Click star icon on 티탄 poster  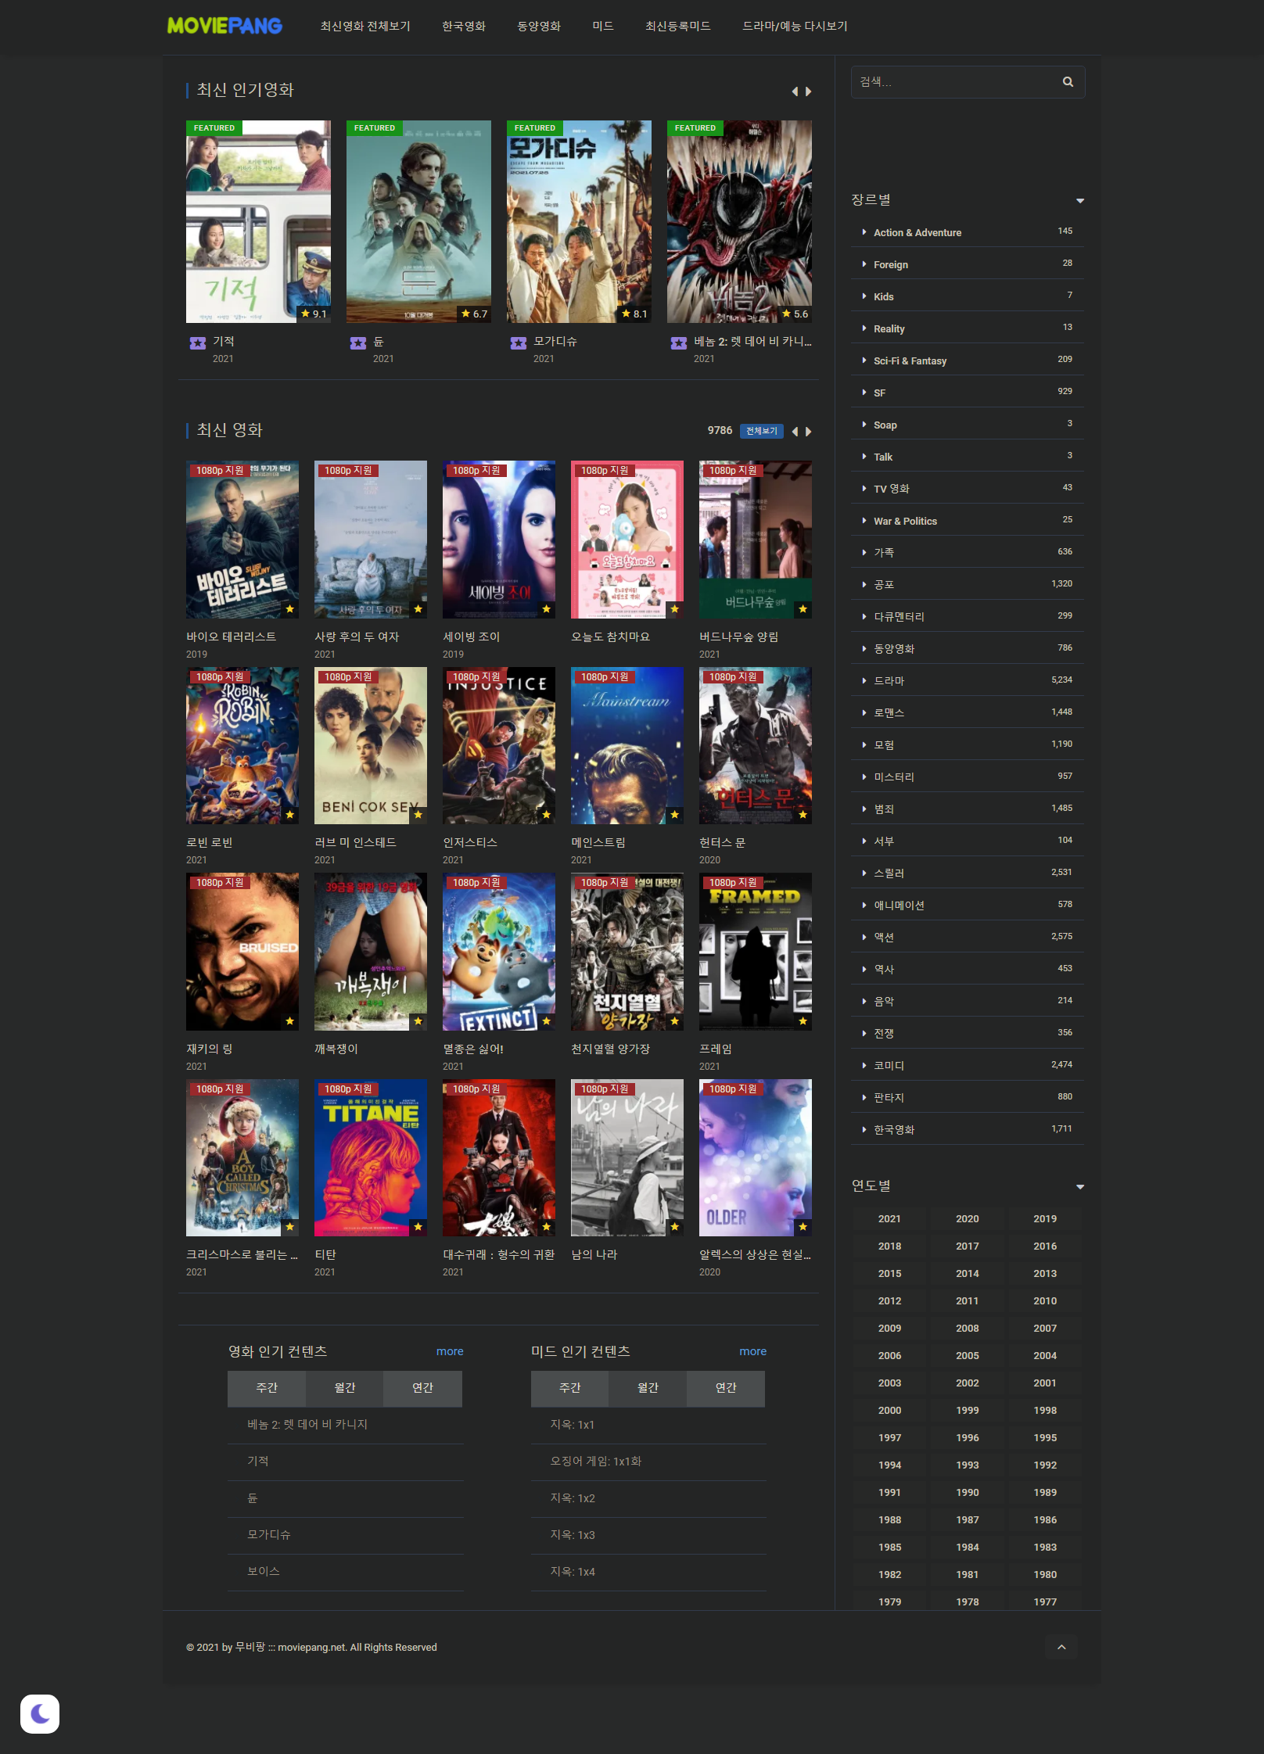[418, 1227]
